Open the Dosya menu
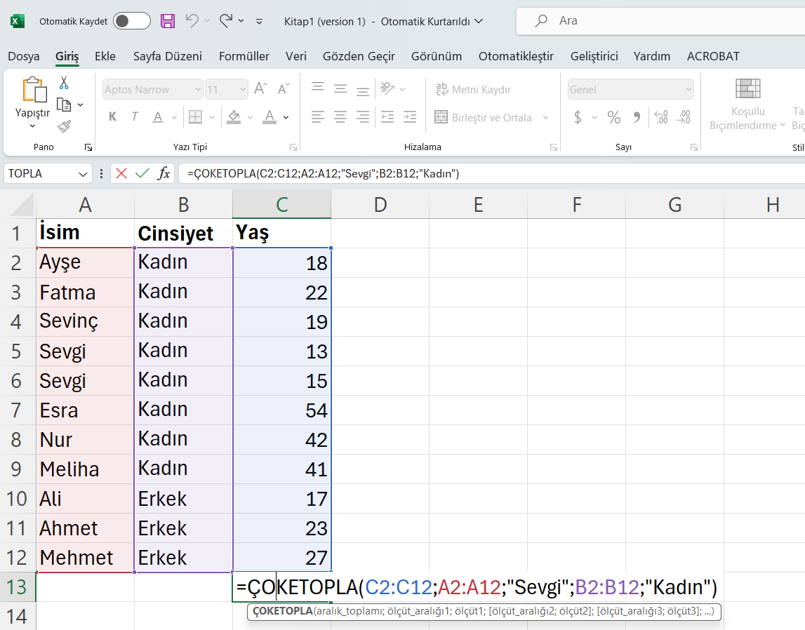The image size is (805, 630). tap(24, 56)
